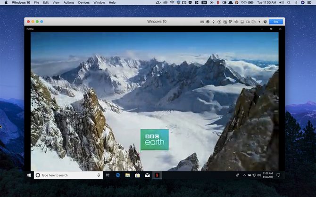Open the Actions menu

[x=69, y=2]
